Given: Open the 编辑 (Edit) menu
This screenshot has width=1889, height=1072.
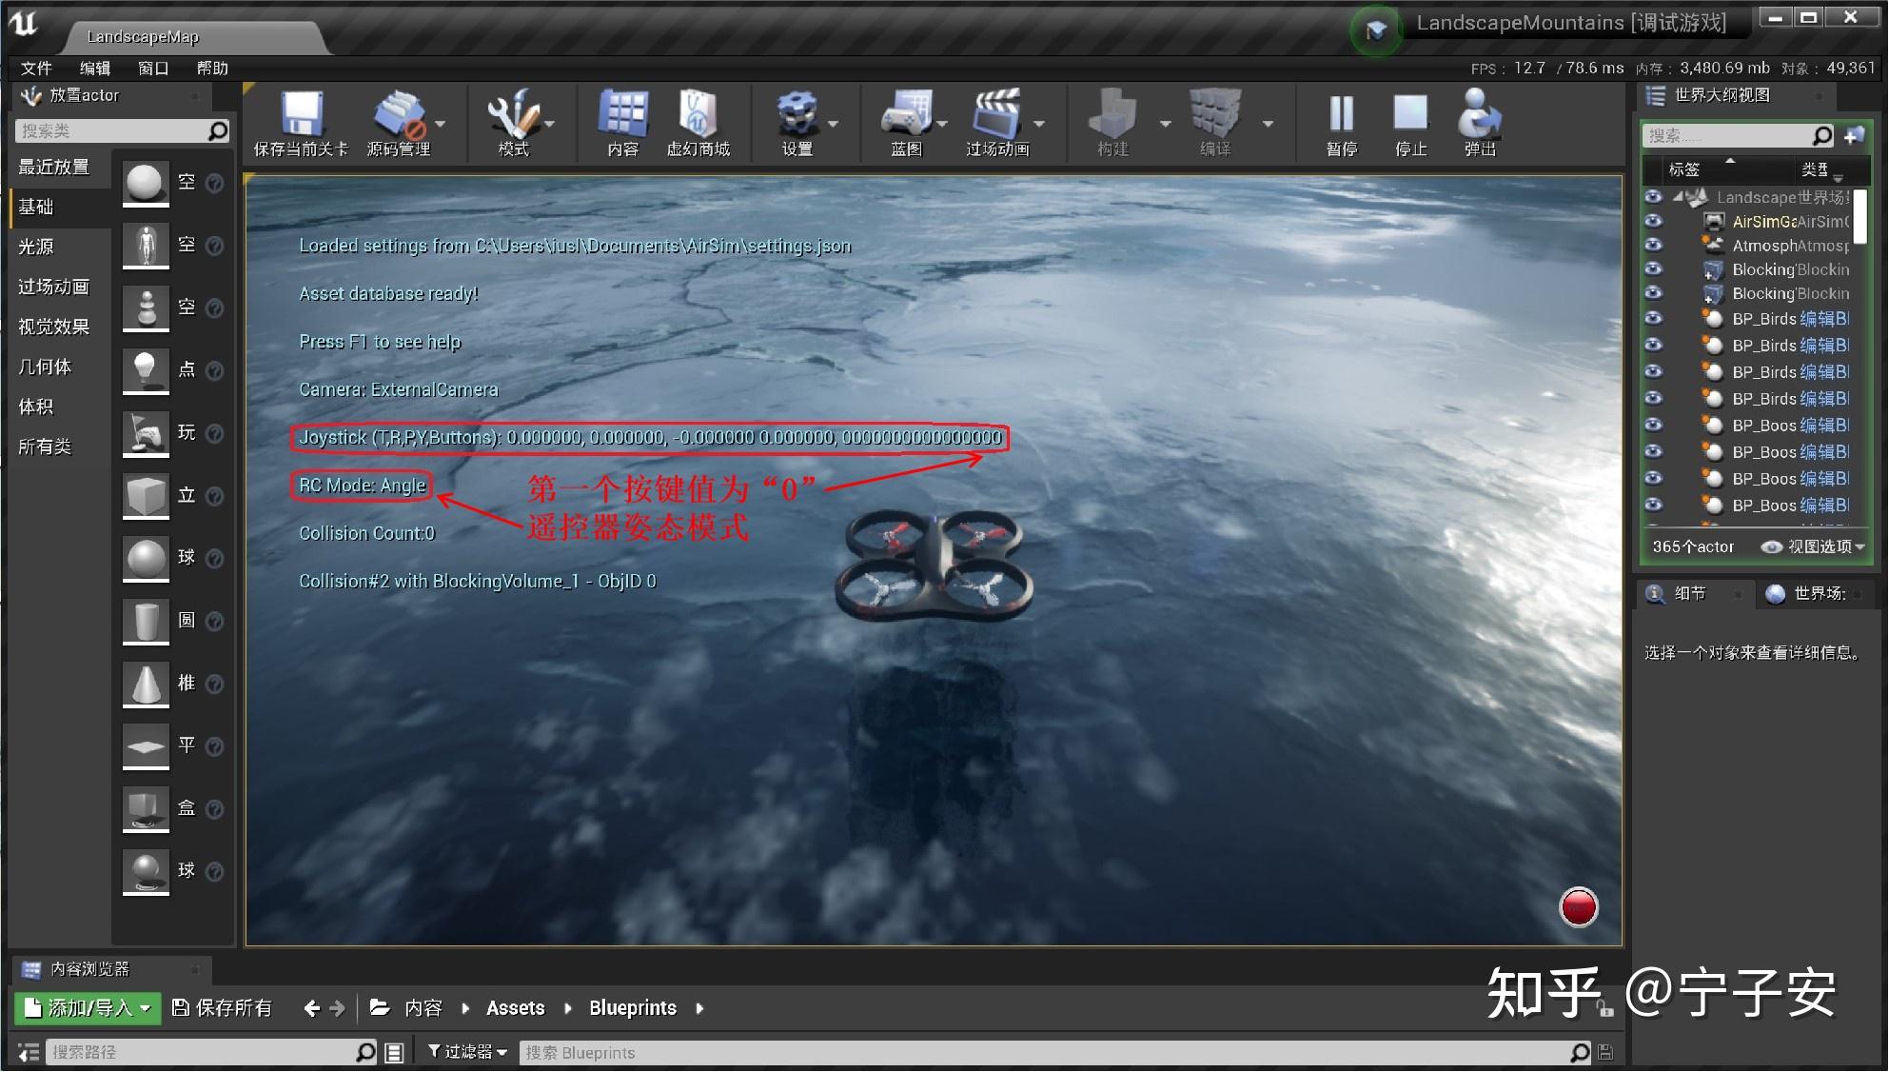Looking at the screenshot, I should pyautogui.click(x=94, y=68).
